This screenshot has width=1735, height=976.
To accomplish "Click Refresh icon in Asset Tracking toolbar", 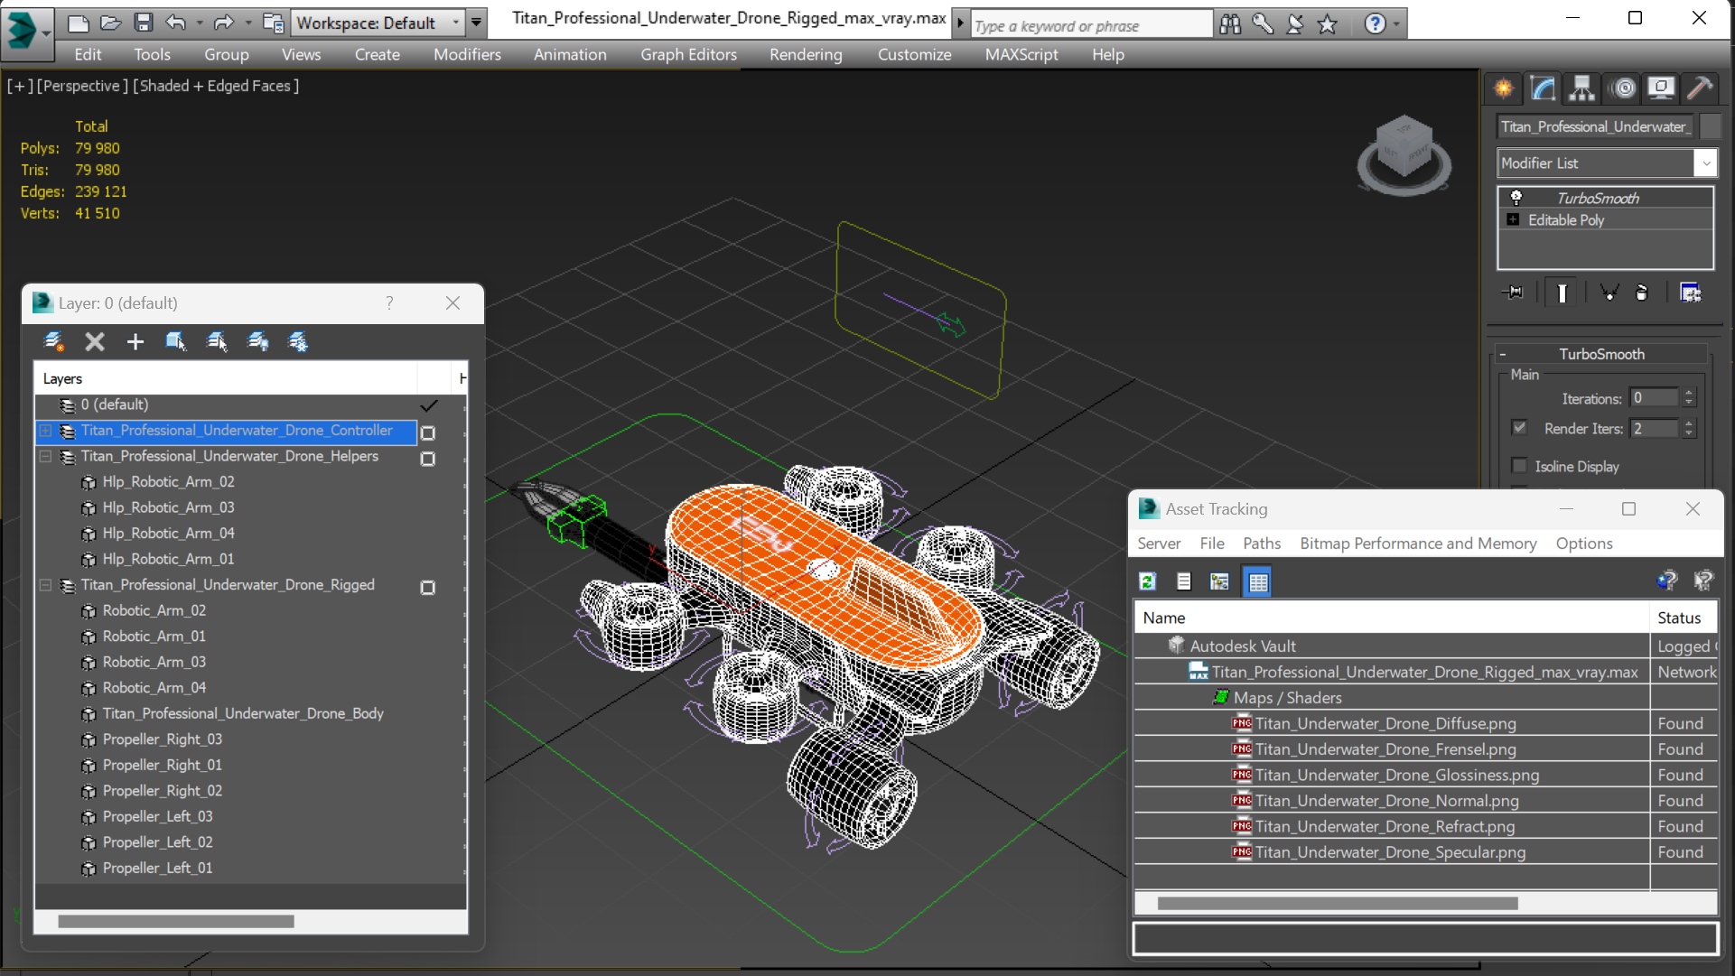I will 1147,581.
